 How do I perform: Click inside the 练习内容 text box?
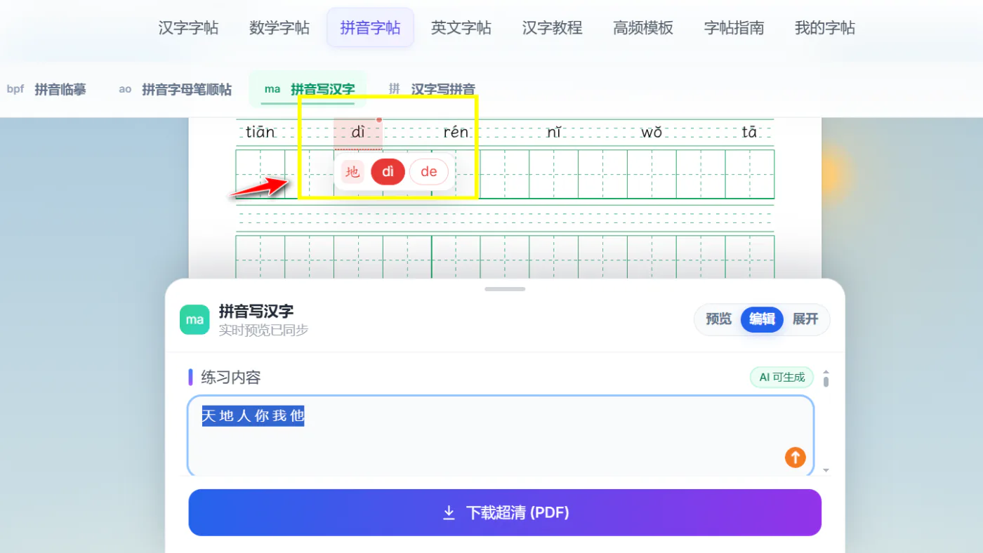point(501,436)
